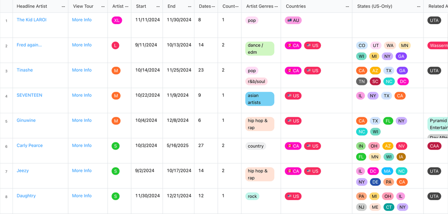Click the S badge in Carly Pearce row
Image resolution: width=448 pixels, height=214 pixels.
click(x=116, y=146)
